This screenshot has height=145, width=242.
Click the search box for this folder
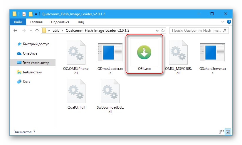pyautogui.click(x=199, y=31)
